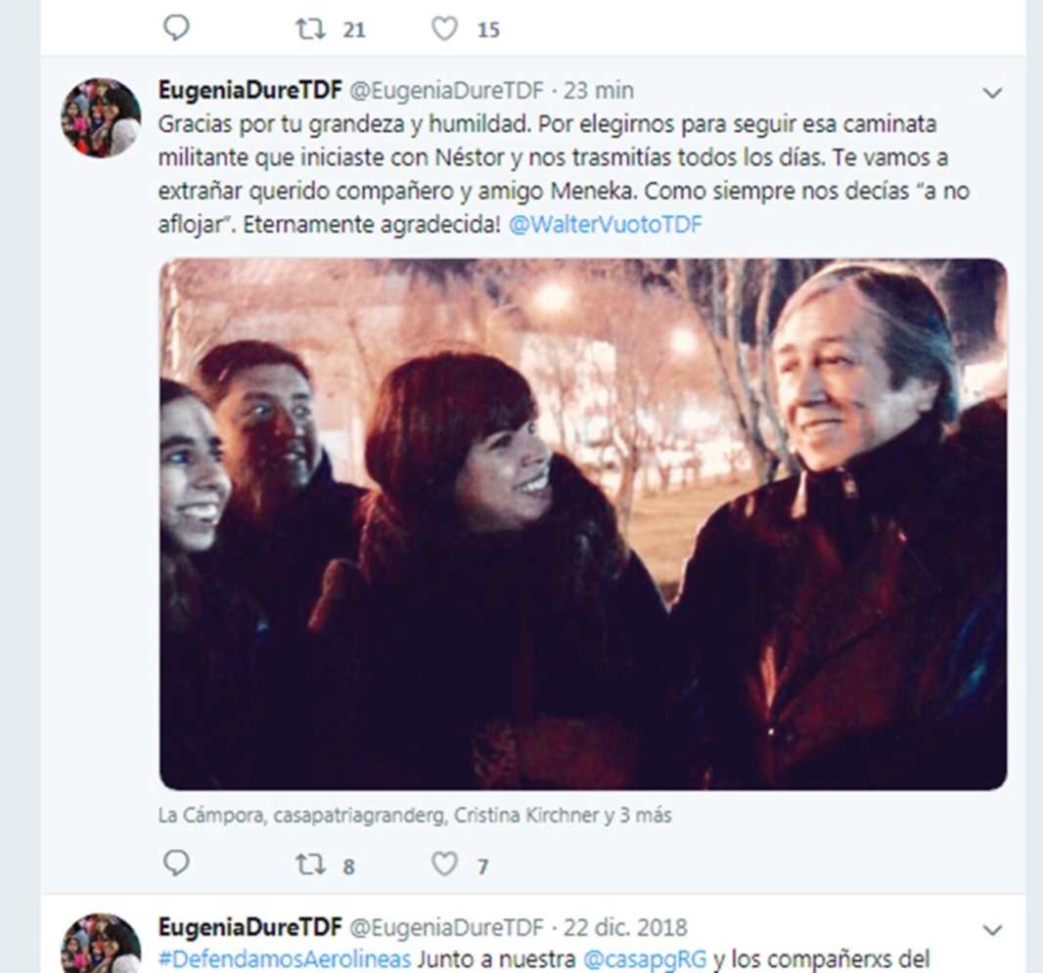The width and height of the screenshot is (1043, 973).
Task: Like the tweet with 7 likes
Action: 444,864
